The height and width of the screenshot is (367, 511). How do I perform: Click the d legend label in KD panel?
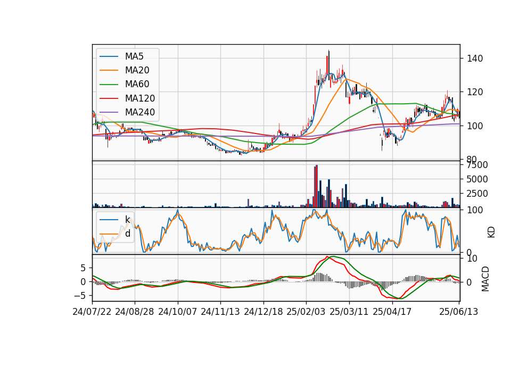(128, 233)
